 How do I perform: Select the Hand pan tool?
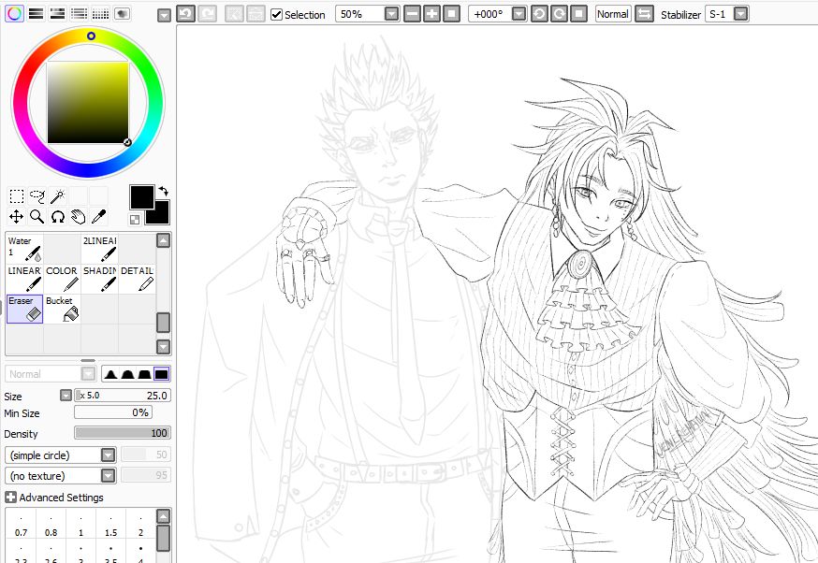coord(78,216)
